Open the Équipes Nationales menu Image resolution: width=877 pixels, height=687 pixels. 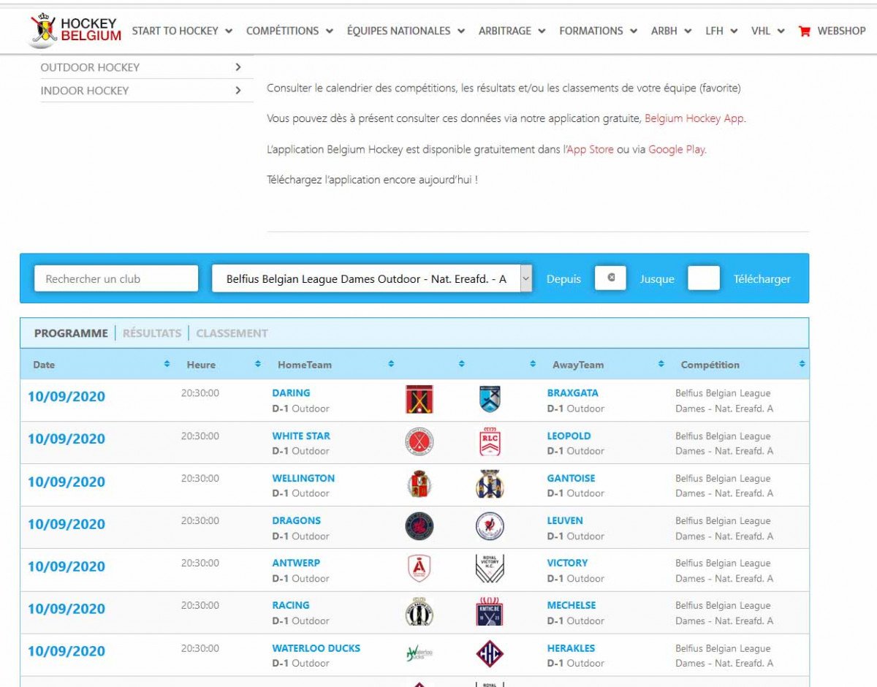pyautogui.click(x=406, y=31)
